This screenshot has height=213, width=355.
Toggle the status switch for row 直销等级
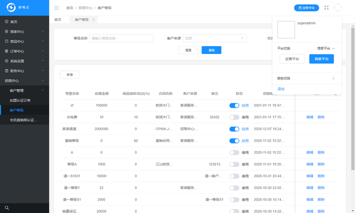click(x=234, y=141)
